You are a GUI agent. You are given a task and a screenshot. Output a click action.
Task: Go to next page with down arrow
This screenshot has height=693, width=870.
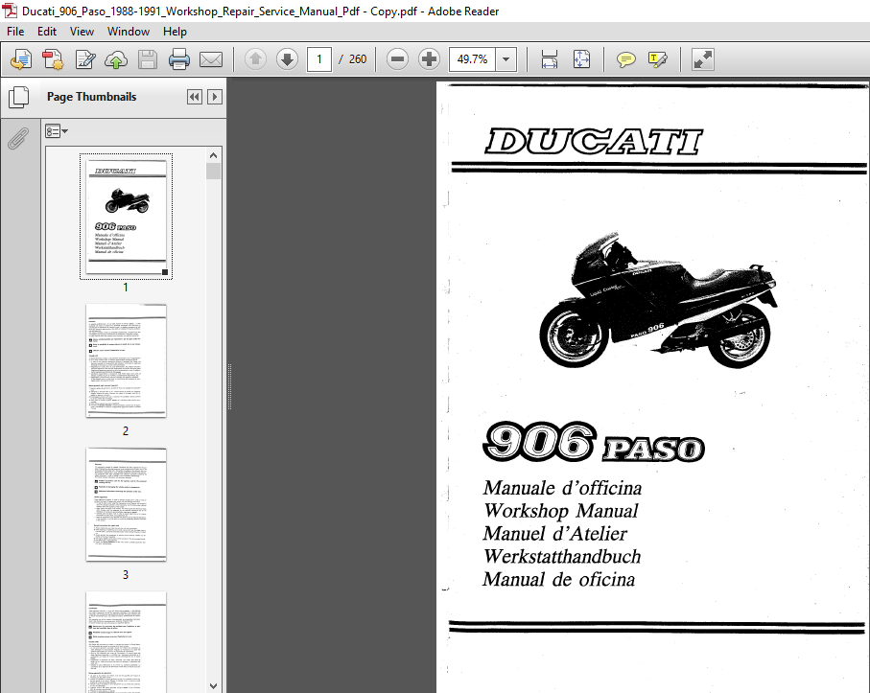[287, 59]
